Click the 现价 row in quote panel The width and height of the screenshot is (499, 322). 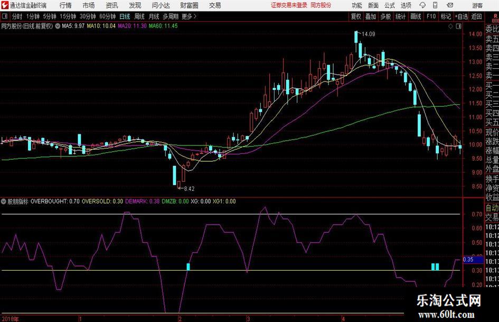492,132
